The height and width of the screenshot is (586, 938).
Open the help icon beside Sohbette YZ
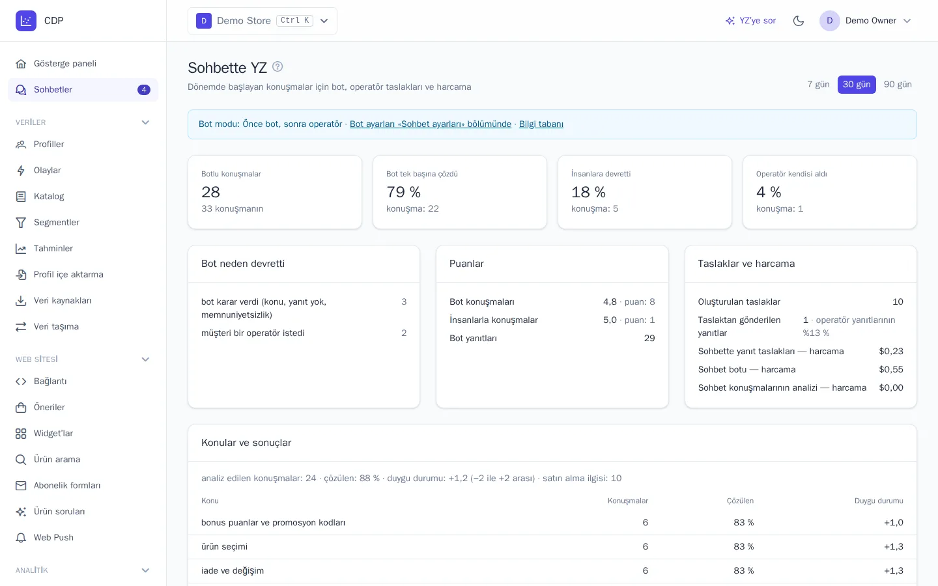277,66
